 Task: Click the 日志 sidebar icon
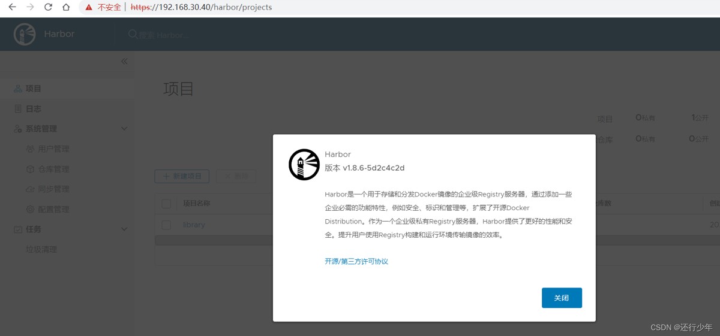(x=18, y=109)
